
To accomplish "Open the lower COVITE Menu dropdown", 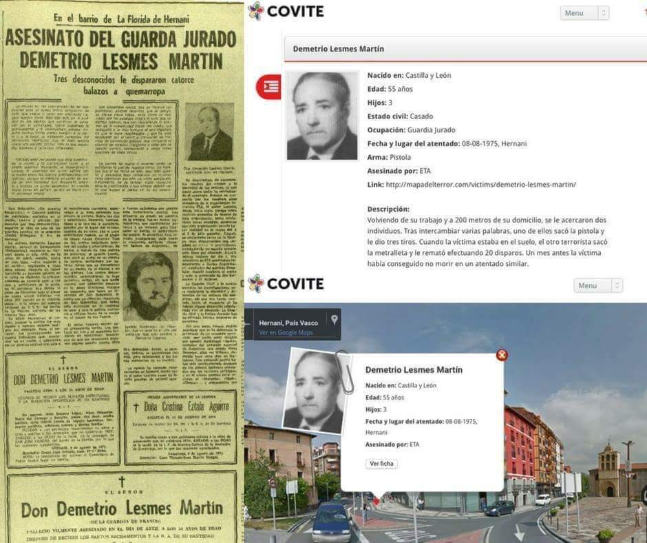I will tap(598, 285).
